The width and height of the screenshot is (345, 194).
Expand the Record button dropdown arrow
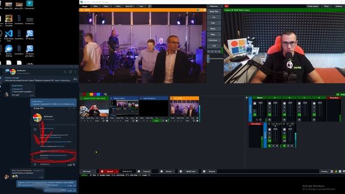pyautogui.click(x=117, y=171)
